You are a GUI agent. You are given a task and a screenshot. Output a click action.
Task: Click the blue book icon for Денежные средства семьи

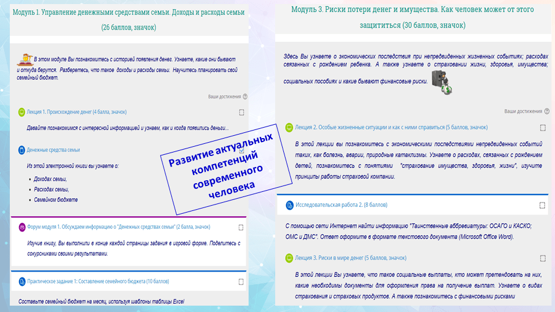pos(21,150)
